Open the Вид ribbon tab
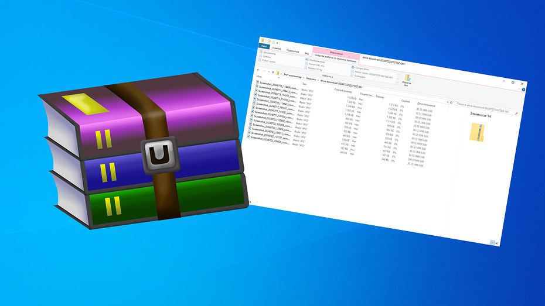The height and width of the screenshot is (306, 545). pos(306,53)
